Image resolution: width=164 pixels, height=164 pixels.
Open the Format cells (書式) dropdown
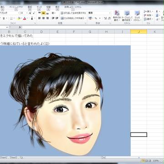(148, 19)
